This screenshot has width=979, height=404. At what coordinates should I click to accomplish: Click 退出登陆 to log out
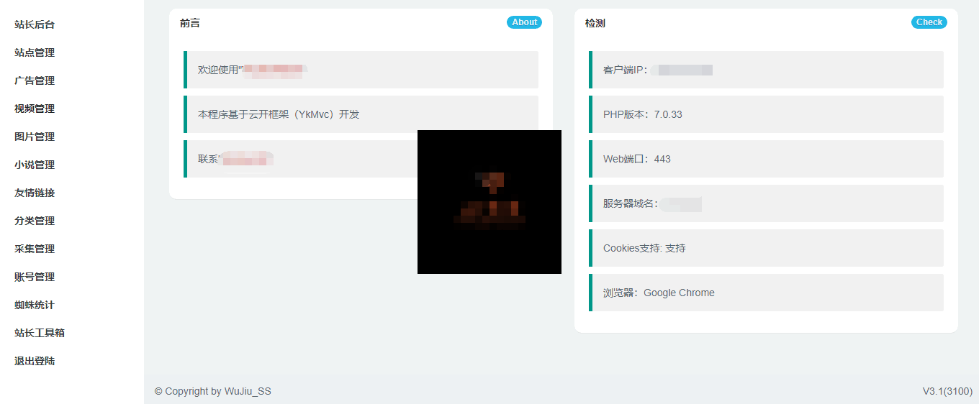[35, 361]
